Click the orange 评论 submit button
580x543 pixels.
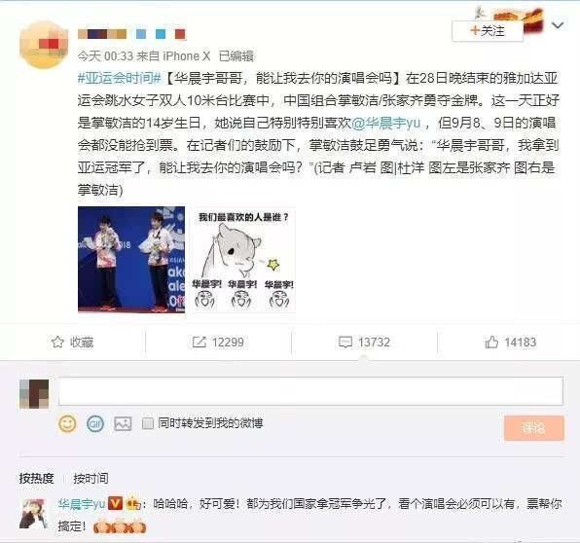point(533,428)
